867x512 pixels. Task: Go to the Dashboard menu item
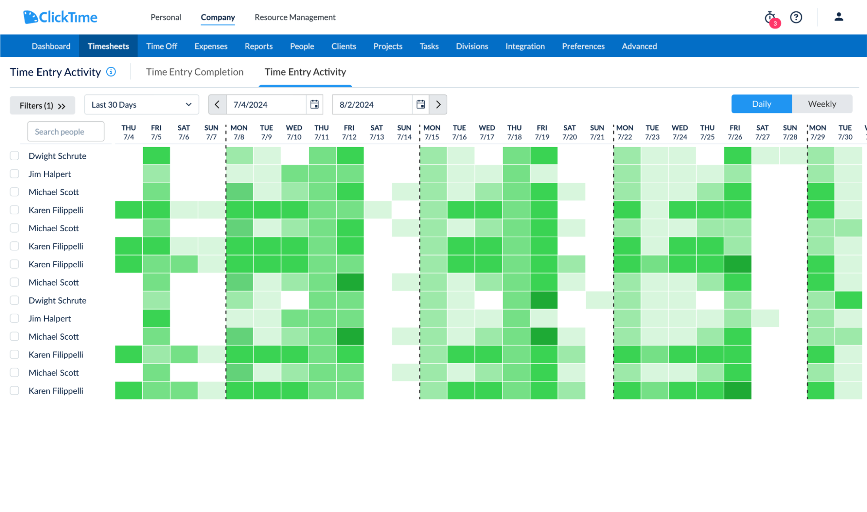[51, 46]
